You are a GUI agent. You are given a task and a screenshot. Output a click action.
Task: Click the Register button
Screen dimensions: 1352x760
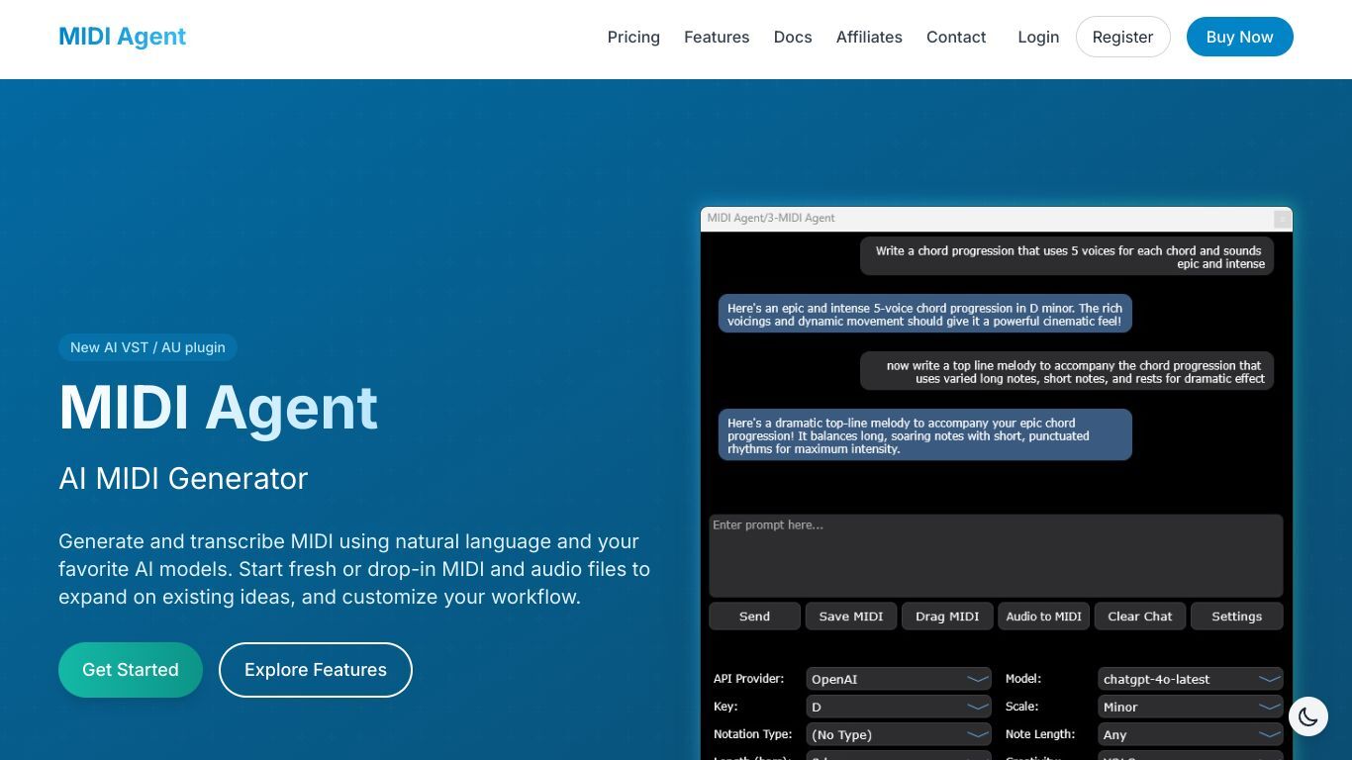point(1122,37)
